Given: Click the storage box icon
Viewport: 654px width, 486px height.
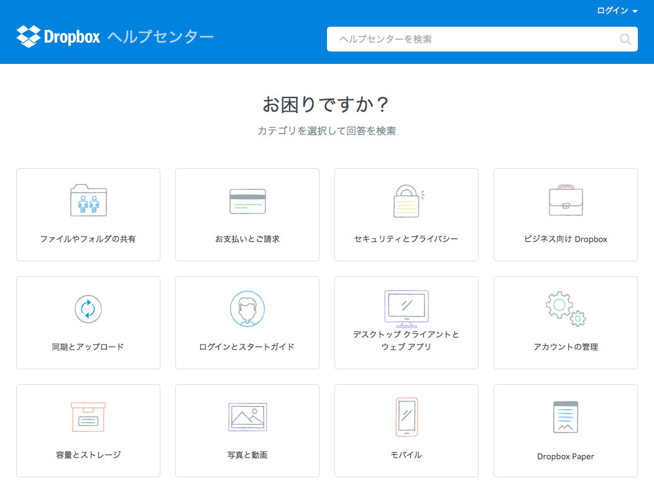Looking at the screenshot, I should pyautogui.click(x=88, y=417).
